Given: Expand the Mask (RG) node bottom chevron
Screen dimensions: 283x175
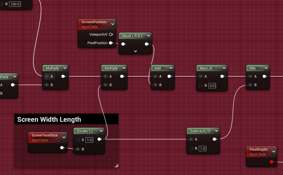Looking at the screenshot, I should pos(135,51).
